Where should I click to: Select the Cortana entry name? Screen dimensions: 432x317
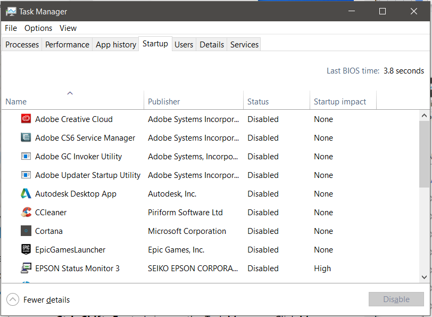tap(49, 231)
